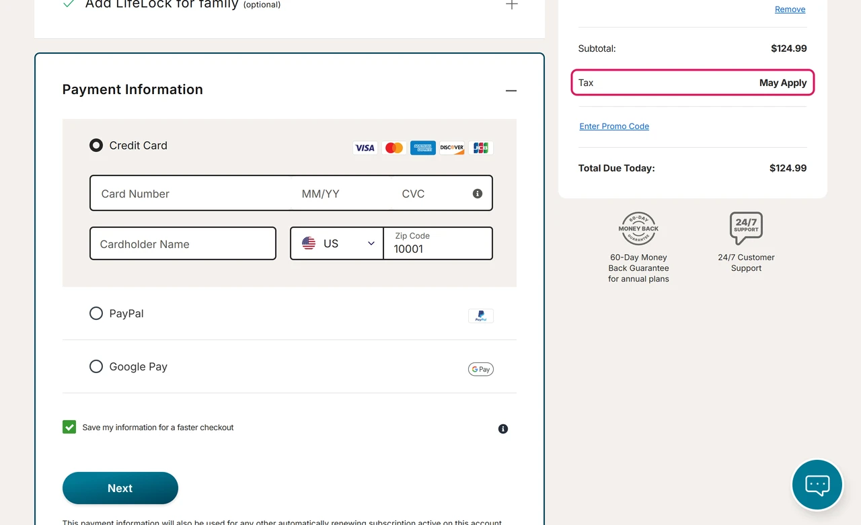Click the Remove link
The height and width of the screenshot is (525, 861).
tap(790, 9)
